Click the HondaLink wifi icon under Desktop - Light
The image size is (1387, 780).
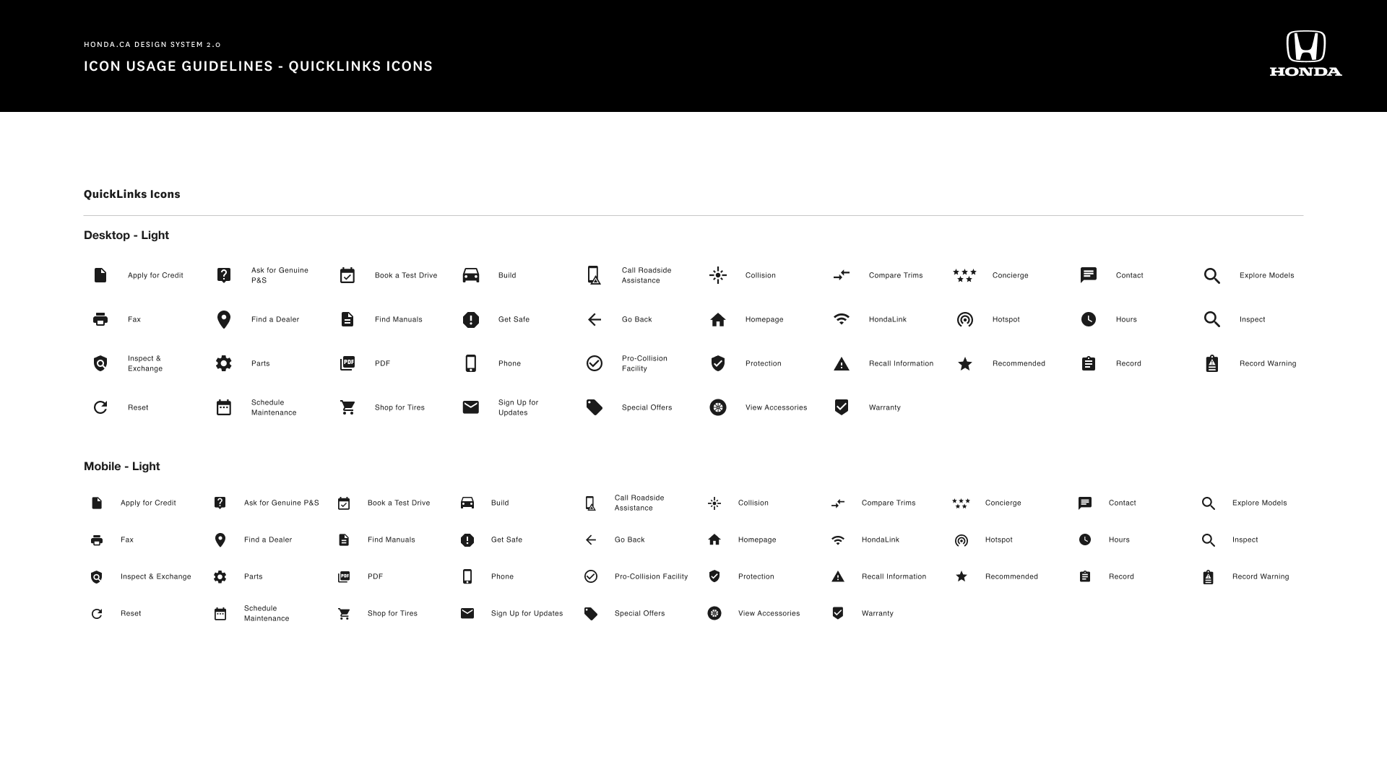842,318
